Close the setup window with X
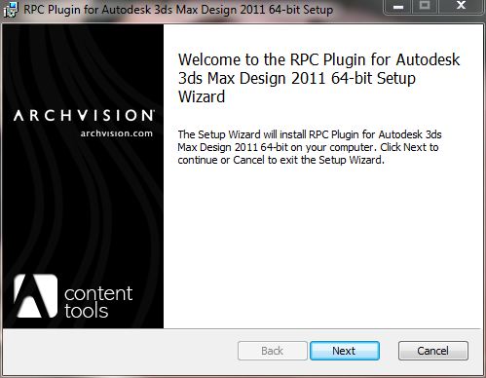 coord(461,7)
